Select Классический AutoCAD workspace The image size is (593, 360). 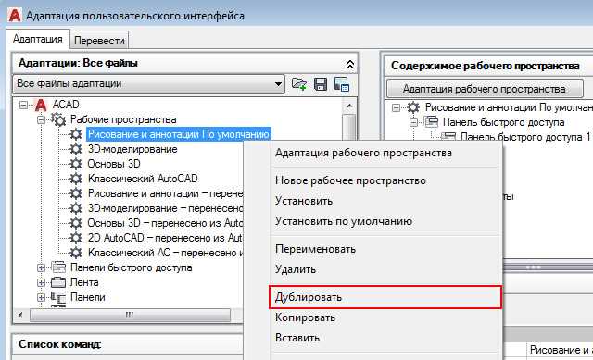(x=143, y=179)
